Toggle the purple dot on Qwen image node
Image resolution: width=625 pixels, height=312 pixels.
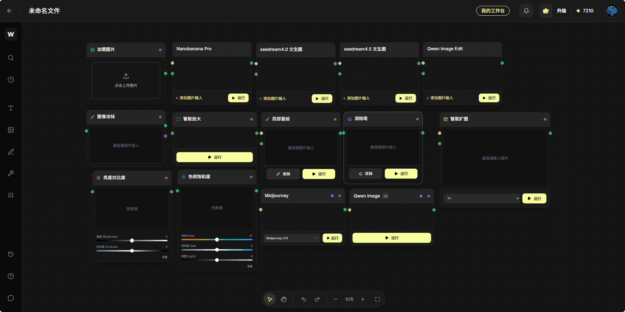pos(421,196)
